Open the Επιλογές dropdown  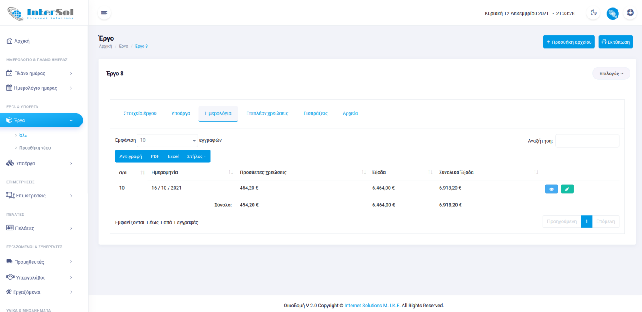pos(611,74)
